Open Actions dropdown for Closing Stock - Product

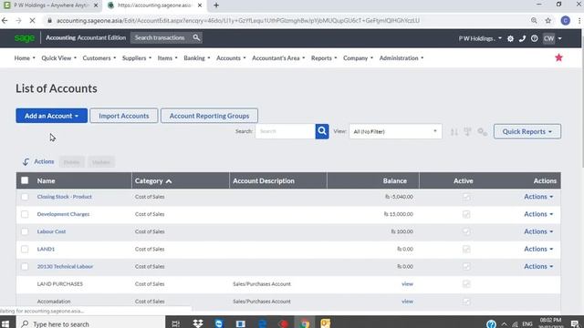538,197
